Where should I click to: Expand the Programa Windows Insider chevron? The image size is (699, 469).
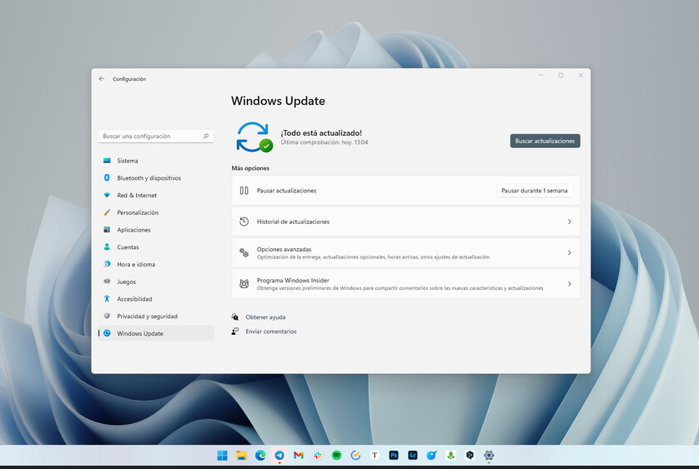point(569,284)
